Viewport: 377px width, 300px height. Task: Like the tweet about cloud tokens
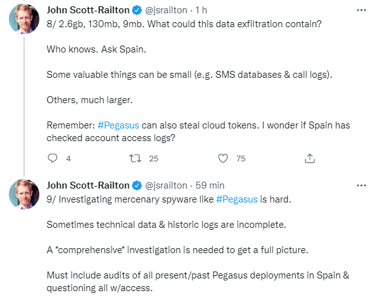[223, 158]
